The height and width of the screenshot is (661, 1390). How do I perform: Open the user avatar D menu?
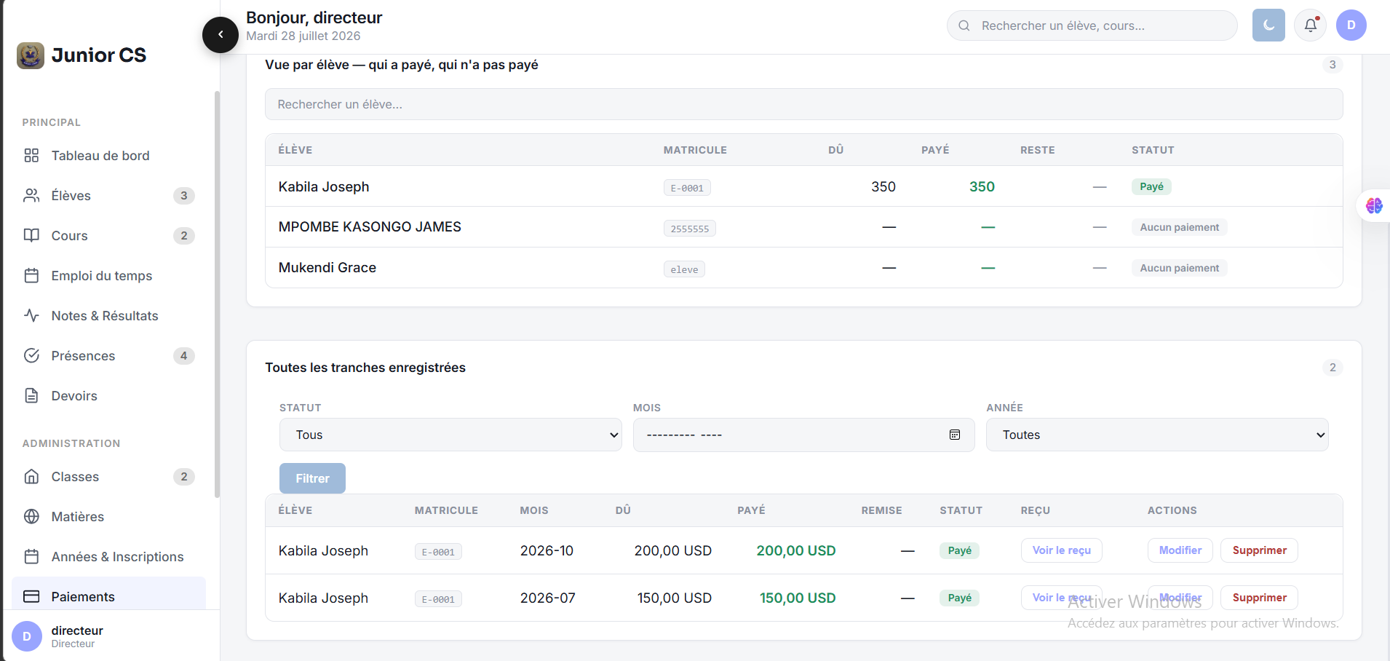pyautogui.click(x=1351, y=25)
